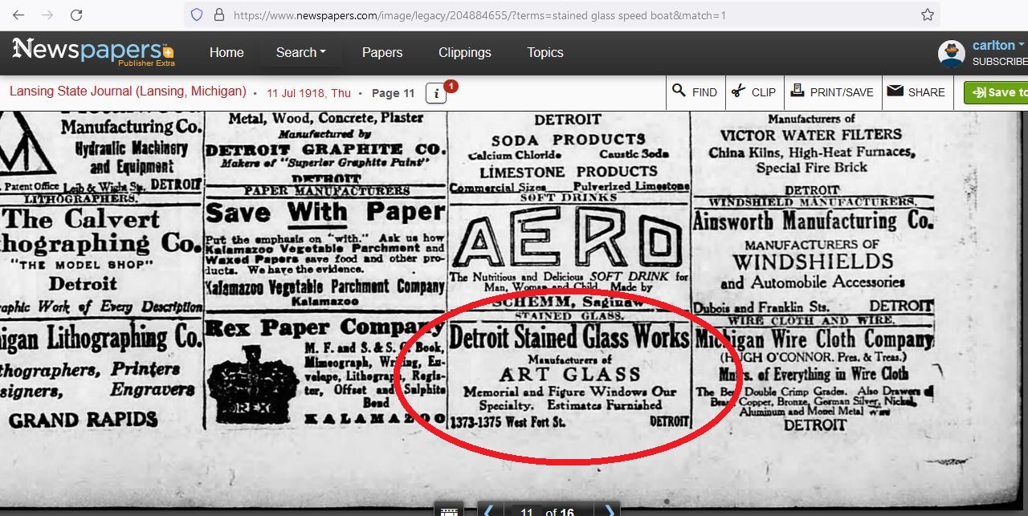Expand the Search dropdown menu
The width and height of the screenshot is (1028, 516).
[x=300, y=52]
